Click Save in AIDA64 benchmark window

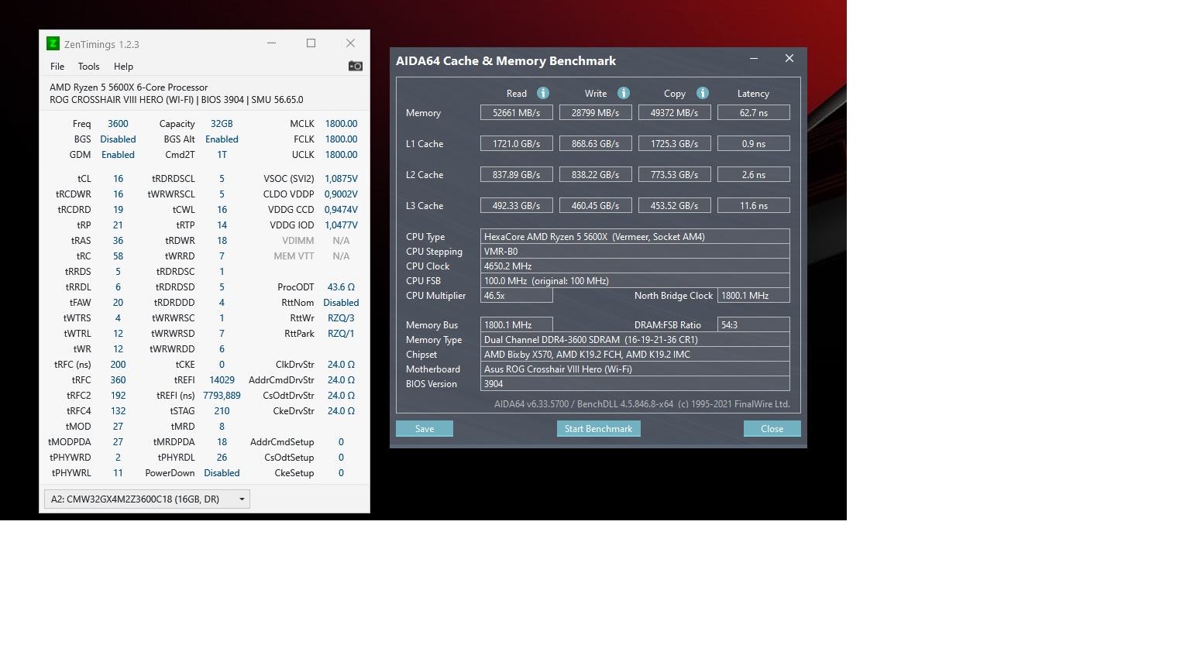click(425, 429)
